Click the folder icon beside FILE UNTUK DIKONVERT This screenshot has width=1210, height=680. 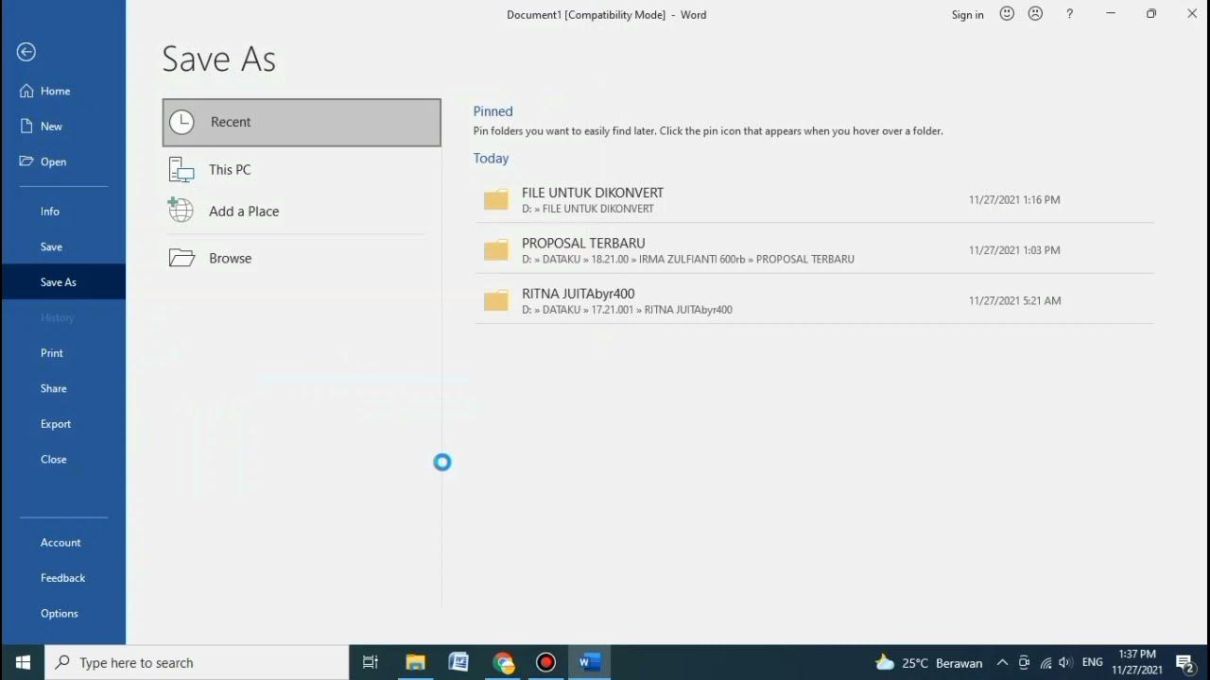496,199
